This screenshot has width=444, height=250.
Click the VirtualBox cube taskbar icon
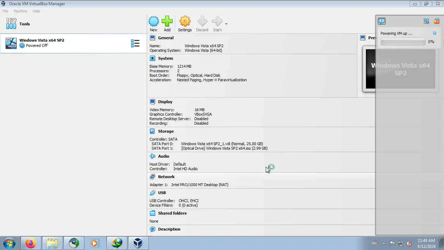138,243
